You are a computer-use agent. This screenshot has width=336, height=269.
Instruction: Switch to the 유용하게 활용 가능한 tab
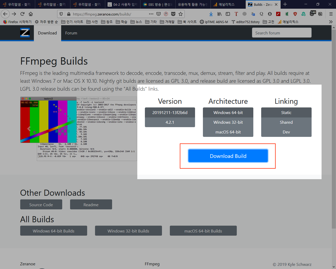click(x=193, y=4)
